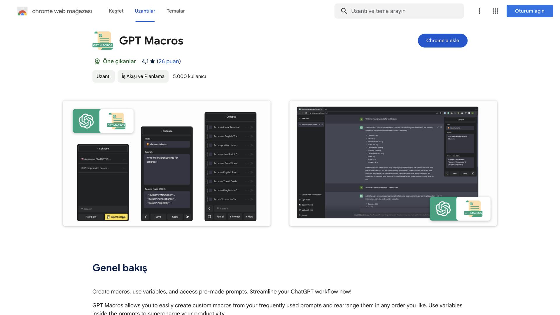Click the rating star icon
560x315 pixels.
[153, 62]
